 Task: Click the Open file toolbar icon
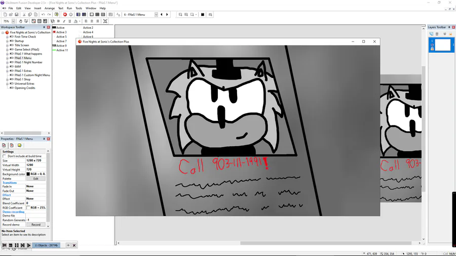pos(11,15)
